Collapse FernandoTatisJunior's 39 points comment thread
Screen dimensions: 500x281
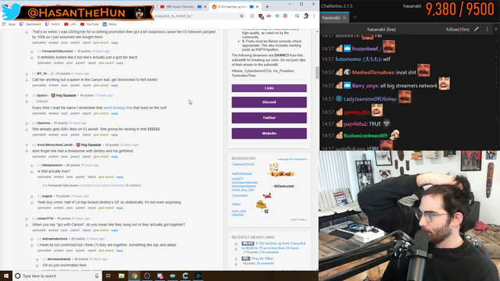pyautogui.click(x=39, y=51)
